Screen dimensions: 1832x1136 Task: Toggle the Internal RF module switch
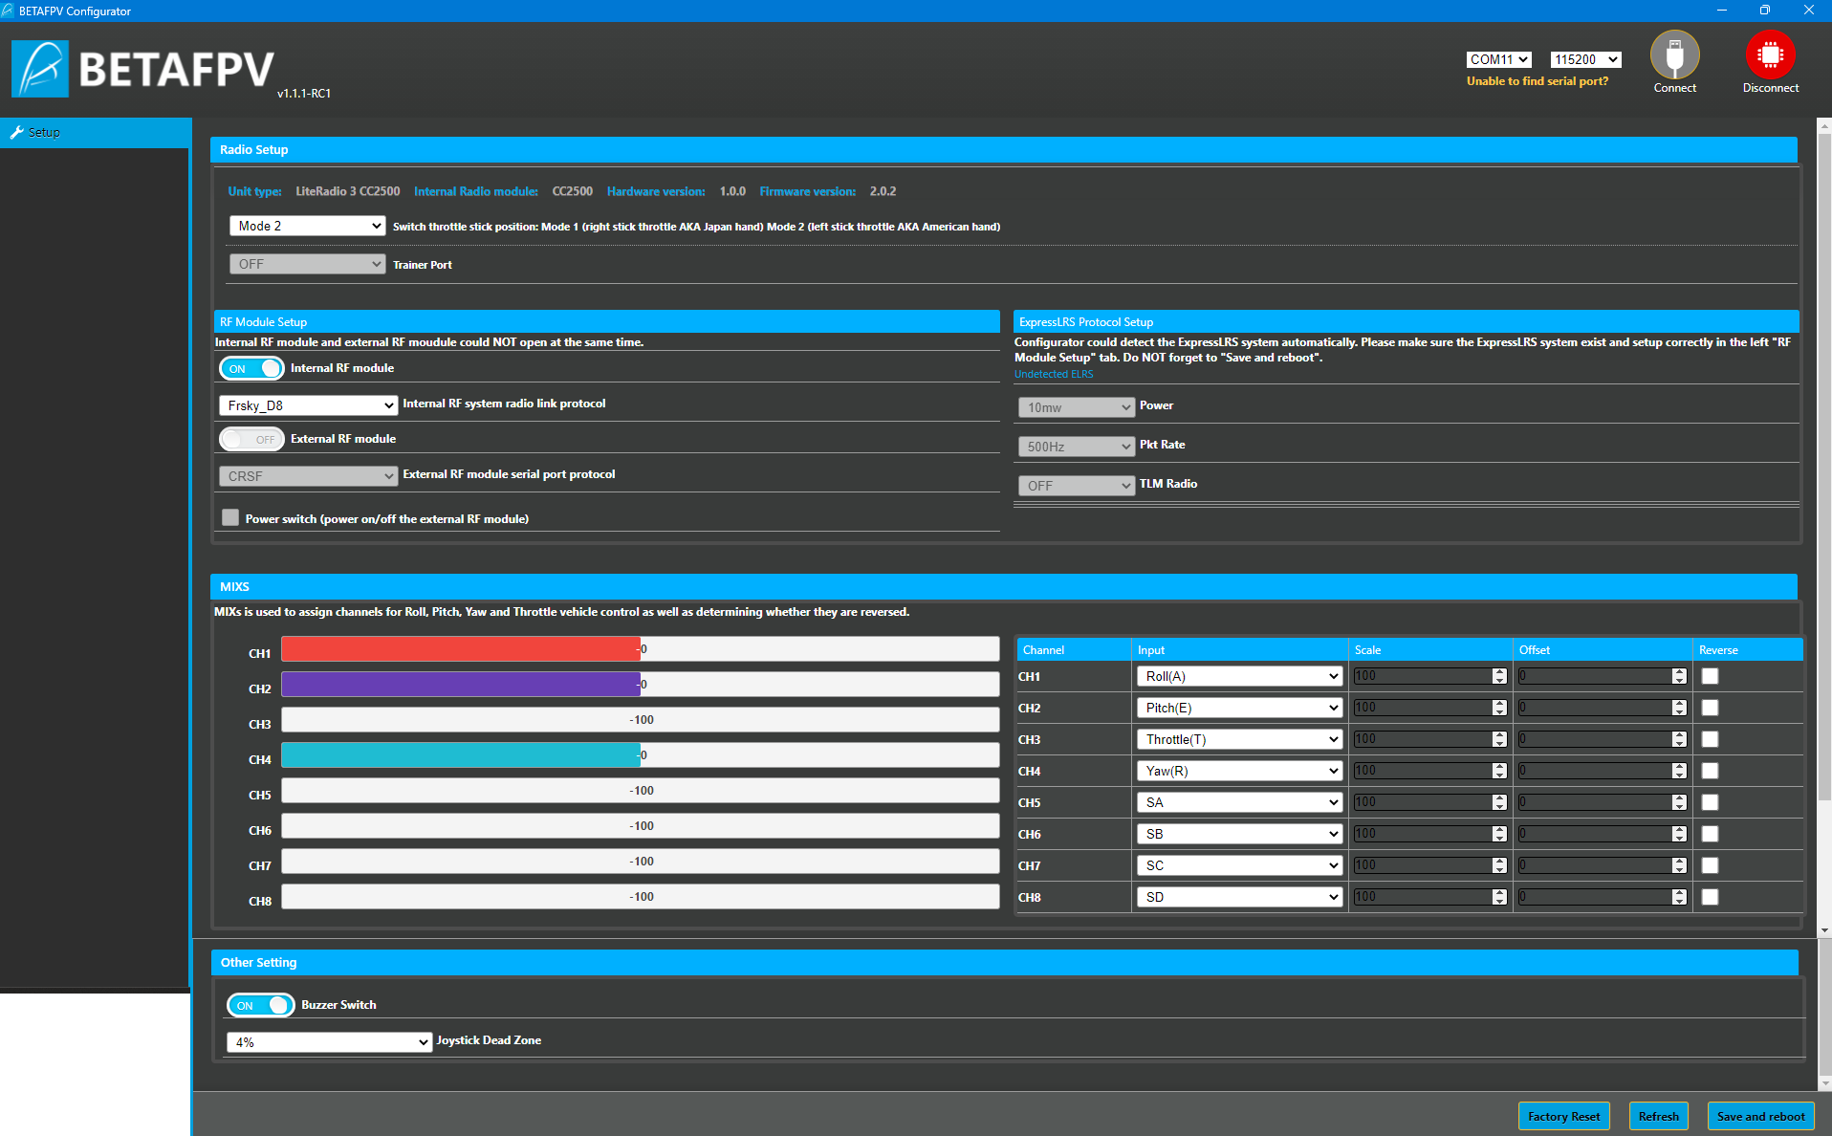(x=251, y=368)
